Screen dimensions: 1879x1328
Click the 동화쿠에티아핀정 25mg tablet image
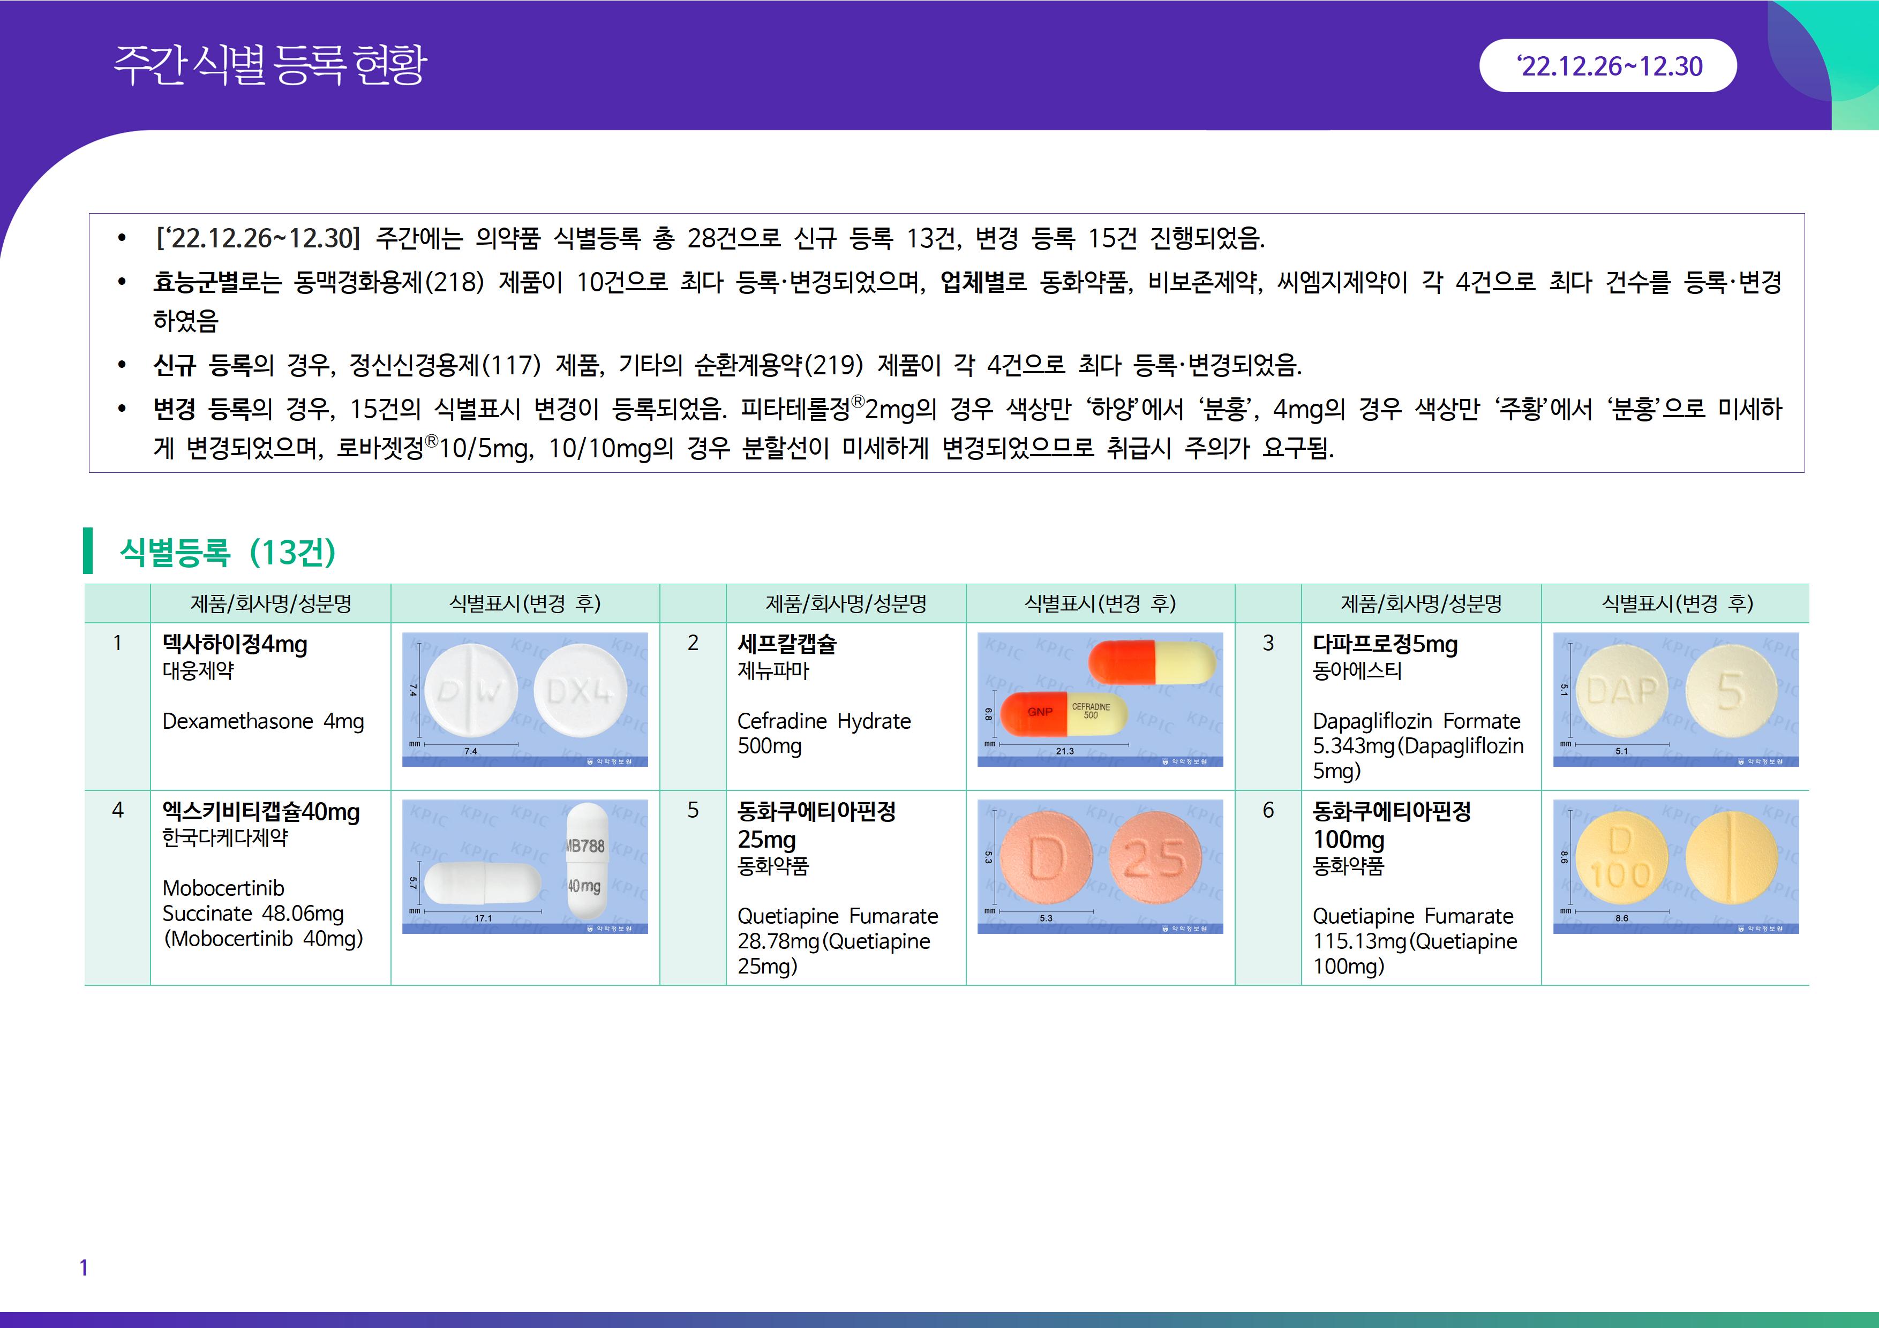click(1100, 866)
